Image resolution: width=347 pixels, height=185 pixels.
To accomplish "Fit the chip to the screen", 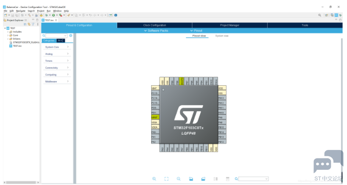I will pyautogui.click(x=166, y=179).
